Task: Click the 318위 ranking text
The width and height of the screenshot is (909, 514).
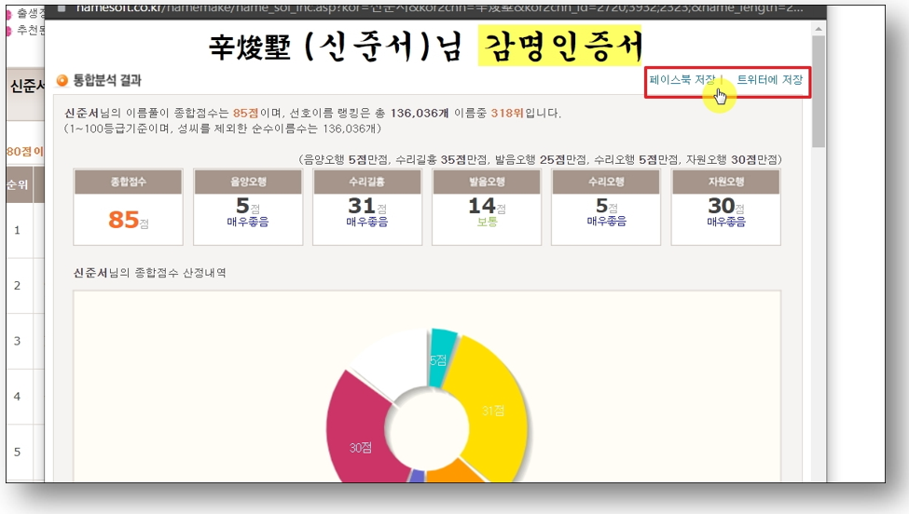Action: coord(507,113)
